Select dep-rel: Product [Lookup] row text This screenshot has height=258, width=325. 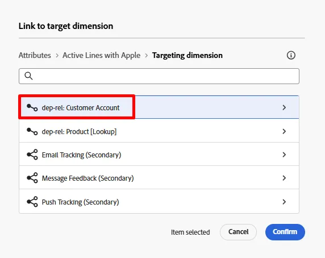pos(79,132)
